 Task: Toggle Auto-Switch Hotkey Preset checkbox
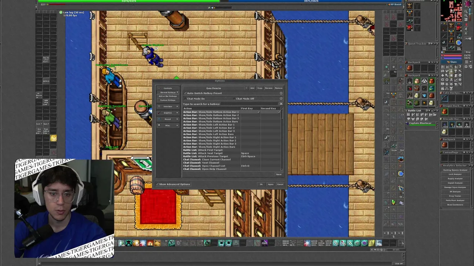coord(185,93)
